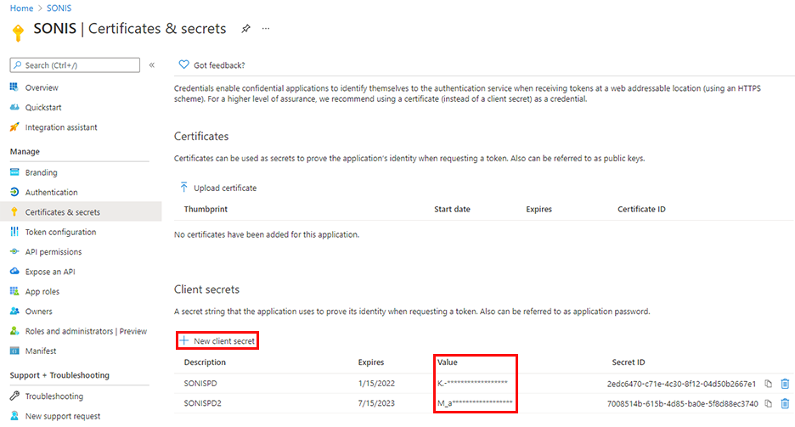Open the Home breadcrumb link
The image size is (795, 427).
coord(21,8)
